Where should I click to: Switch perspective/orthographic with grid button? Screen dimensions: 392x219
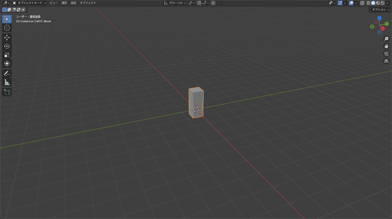click(386, 61)
